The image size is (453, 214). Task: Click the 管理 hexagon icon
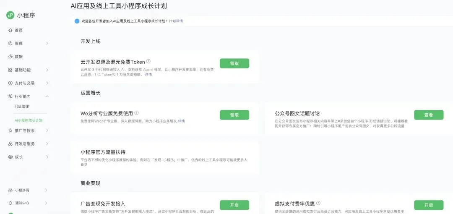pyautogui.click(x=10, y=43)
